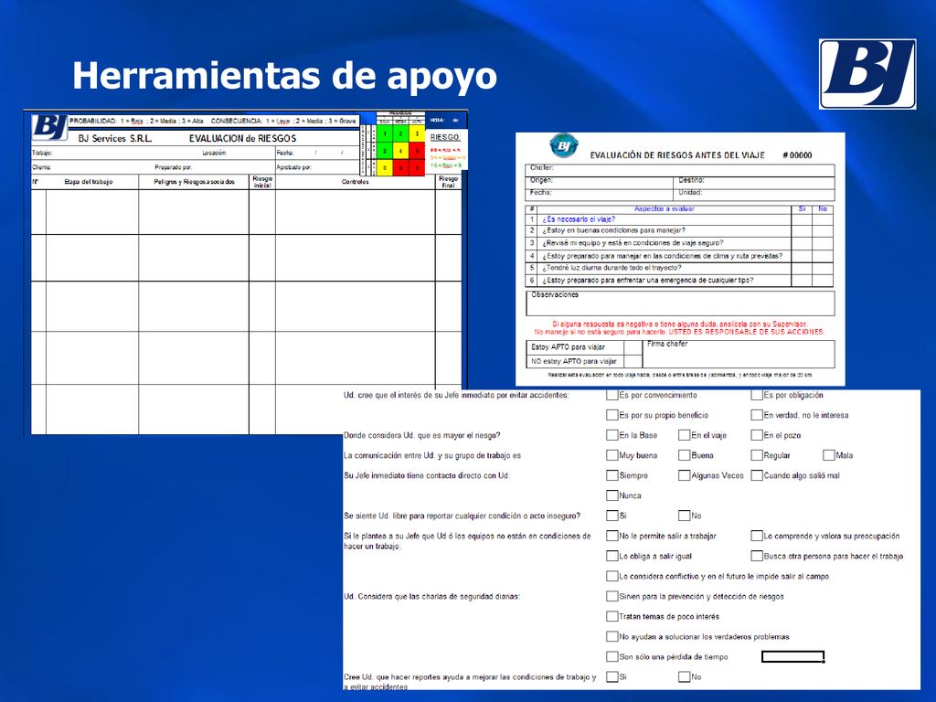Click the 'NO estoy APTO para viajar' box
Screen dimensions: 936x702
[633, 361]
